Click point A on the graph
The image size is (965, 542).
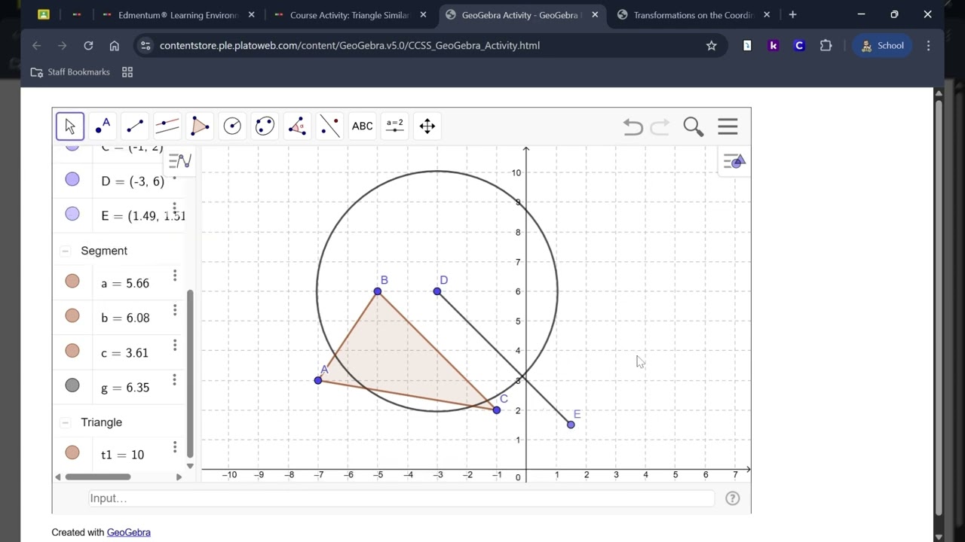[x=318, y=380]
